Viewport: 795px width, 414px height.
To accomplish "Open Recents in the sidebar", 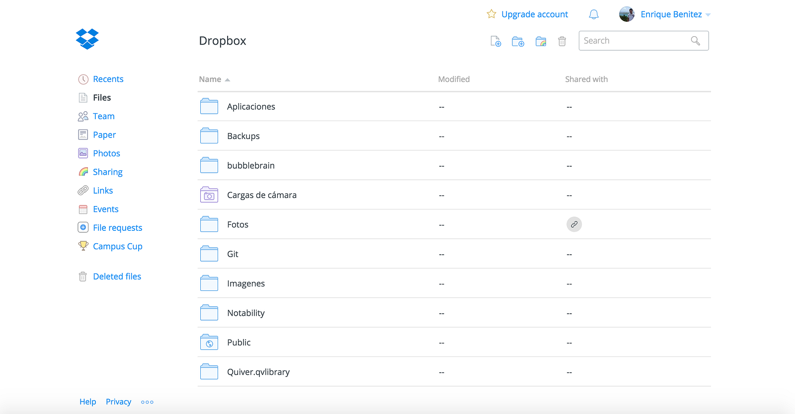I will tap(108, 79).
